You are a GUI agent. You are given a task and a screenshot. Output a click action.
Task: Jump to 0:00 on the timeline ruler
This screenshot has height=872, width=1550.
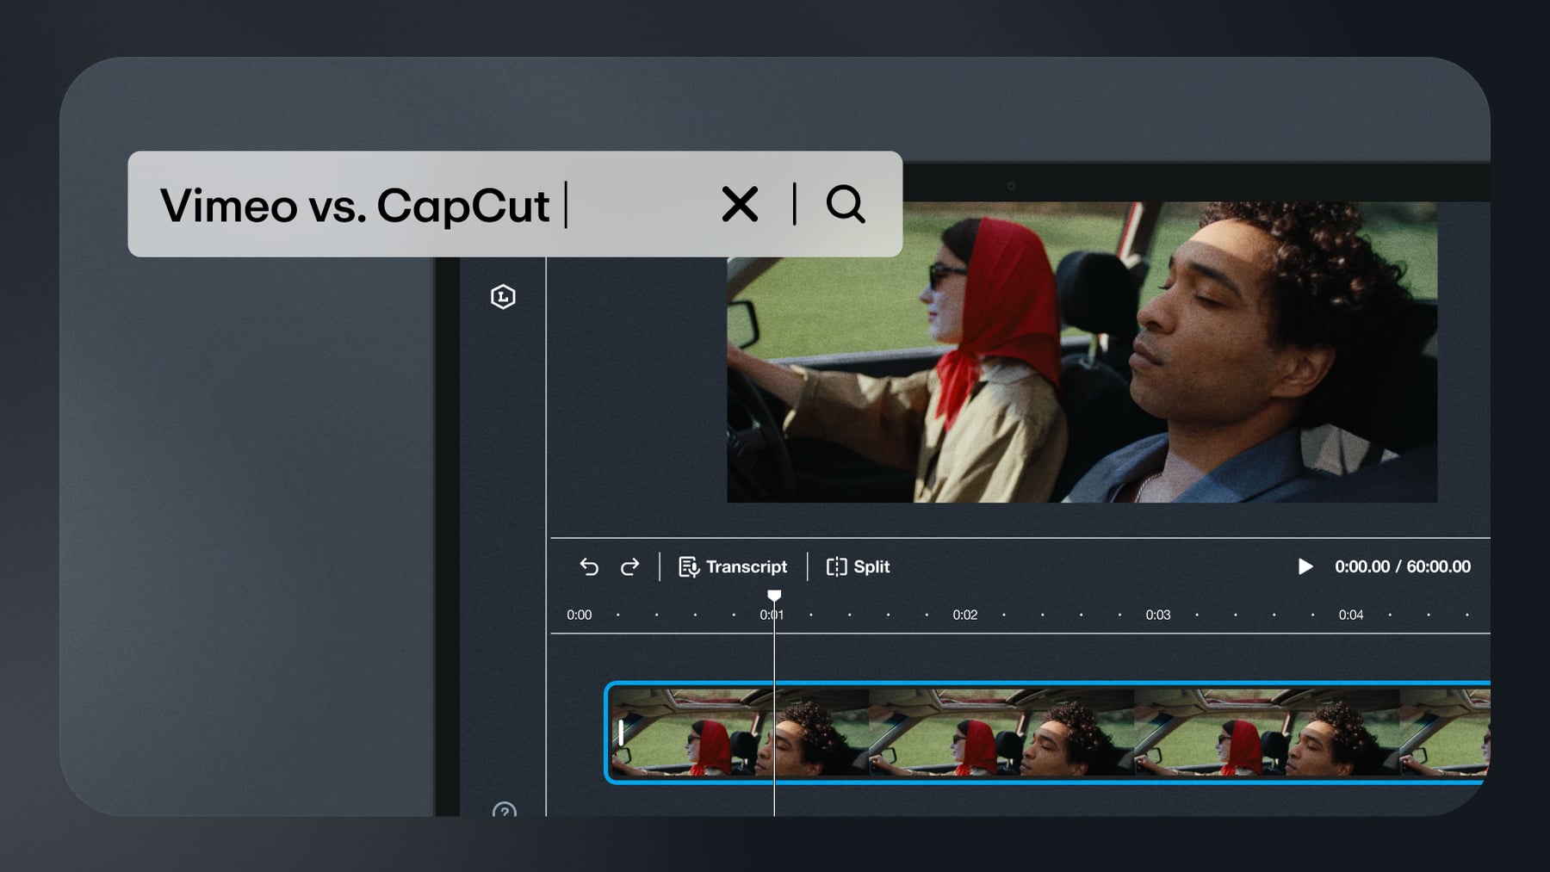coord(579,615)
